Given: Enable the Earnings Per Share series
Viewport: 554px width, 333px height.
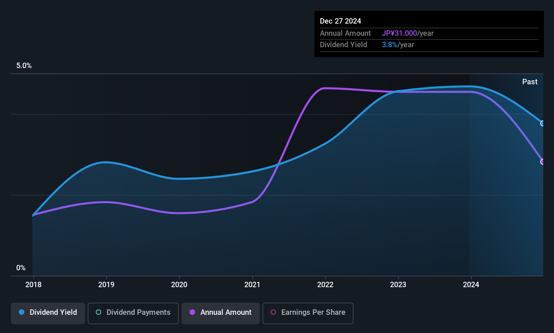Looking at the screenshot, I should coord(308,313).
